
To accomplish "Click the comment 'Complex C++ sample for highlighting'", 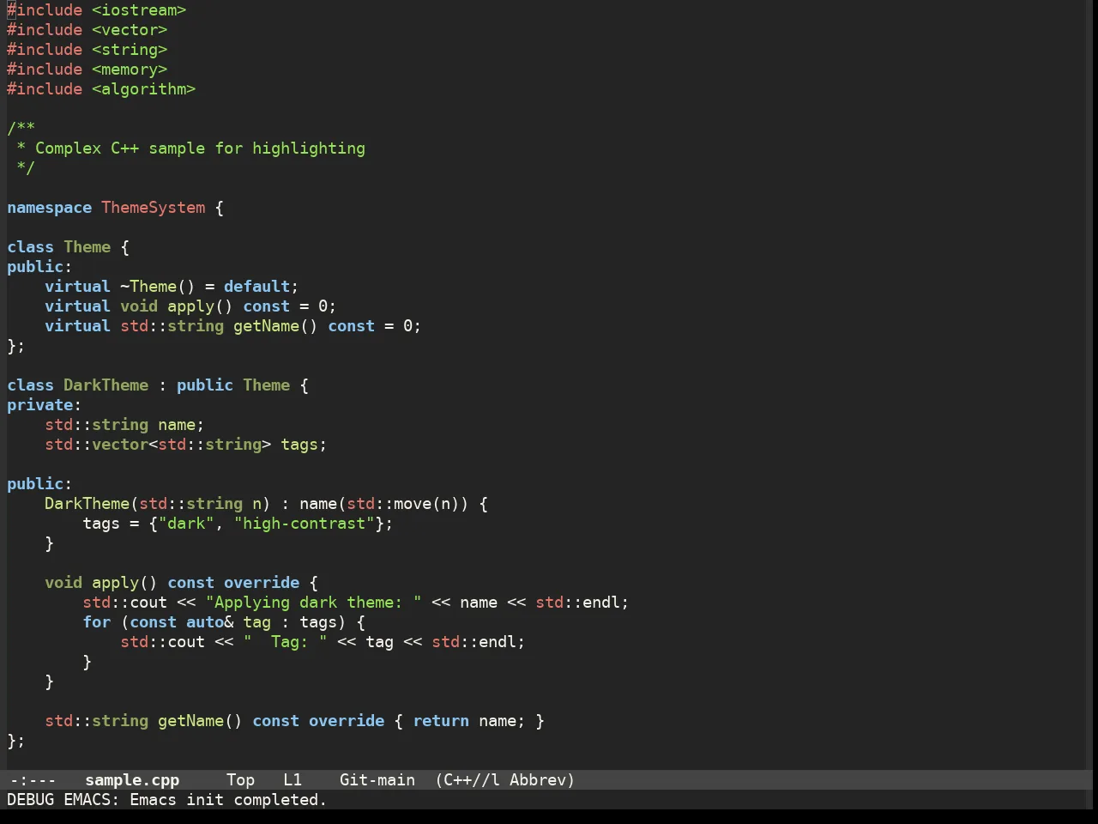I will click(x=200, y=148).
